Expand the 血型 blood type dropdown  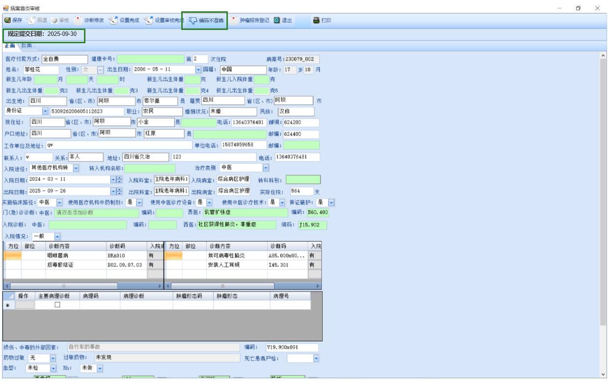tap(53, 368)
